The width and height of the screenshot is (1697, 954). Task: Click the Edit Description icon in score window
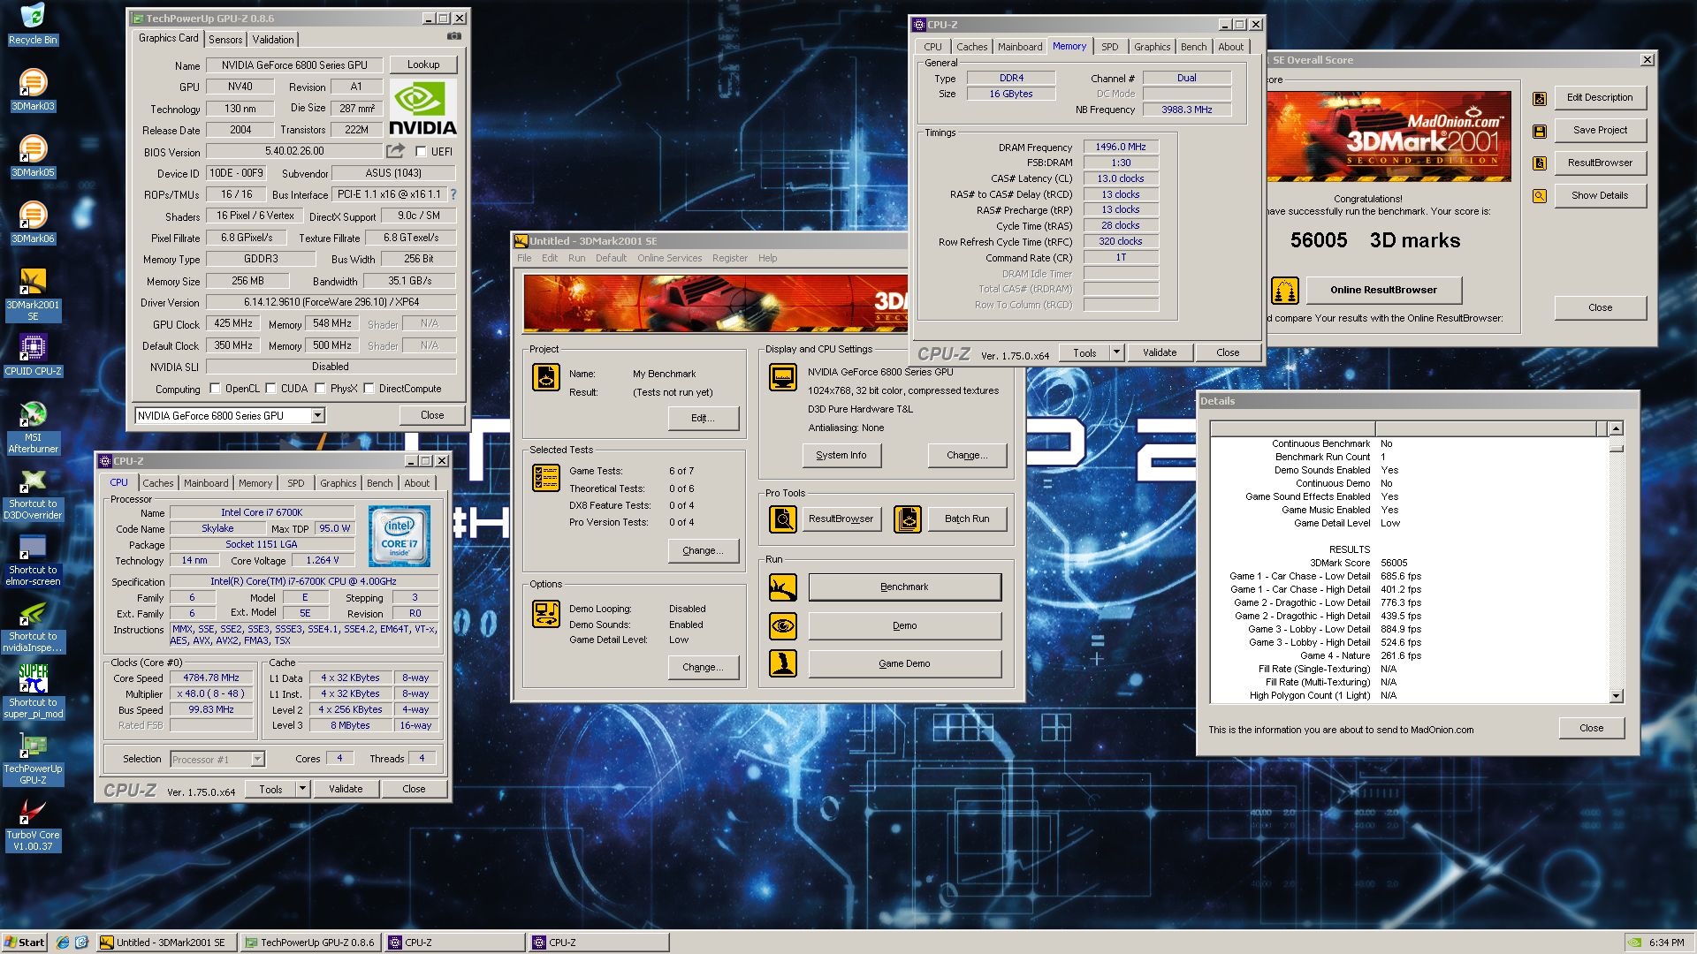tap(1540, 98)
